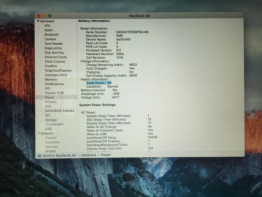The height and width of the screenshot is (197, 262).
Task: Select Parallel SCSI entry
Action: (54, 93)
